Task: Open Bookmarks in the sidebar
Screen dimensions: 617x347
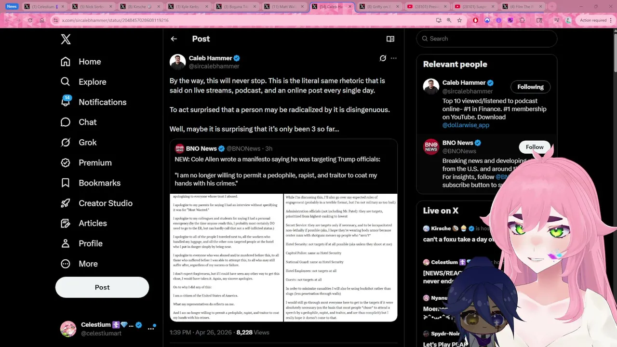Action: (91, 183)
